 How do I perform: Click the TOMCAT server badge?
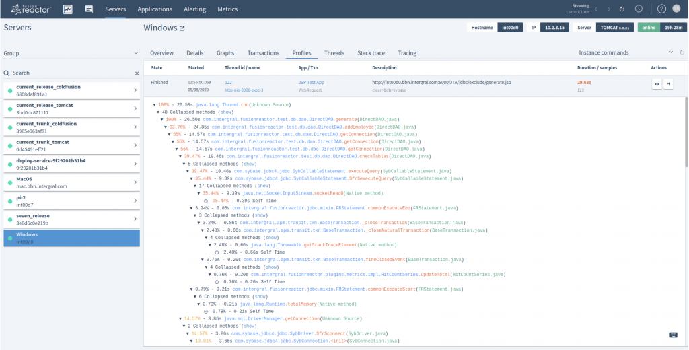pyautogui.click(x=615, y=28)
